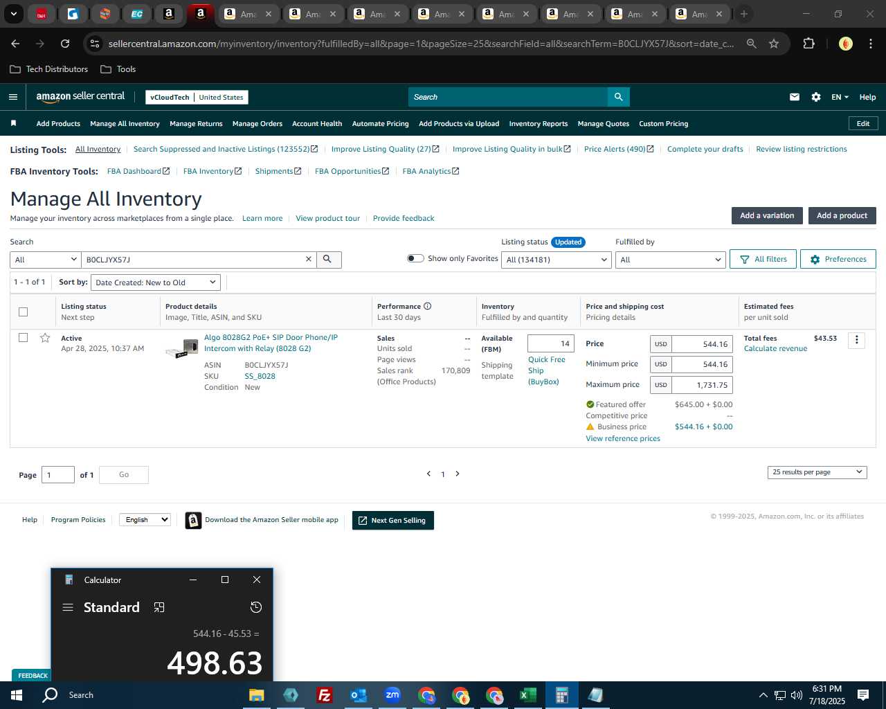Click the Performance info icon
The image size is (886, 709).
(427, 306)
